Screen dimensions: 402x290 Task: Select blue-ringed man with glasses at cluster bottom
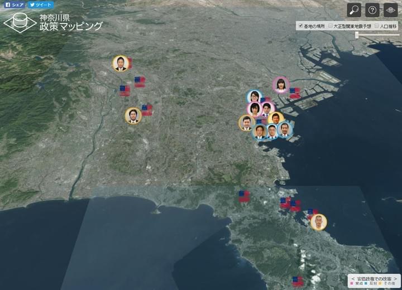pyautogui.click(x=272, y=132)
